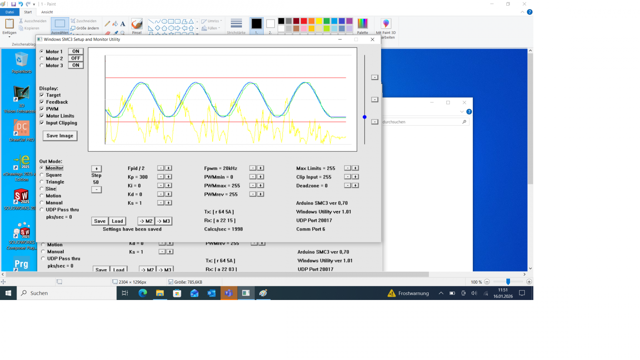Click the Save Image button
This screenshot has height=360, width=640.
(60, 136)
